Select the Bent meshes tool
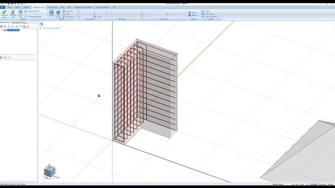The height and width of the screenshot is (188, 335). tap(58, 14)
